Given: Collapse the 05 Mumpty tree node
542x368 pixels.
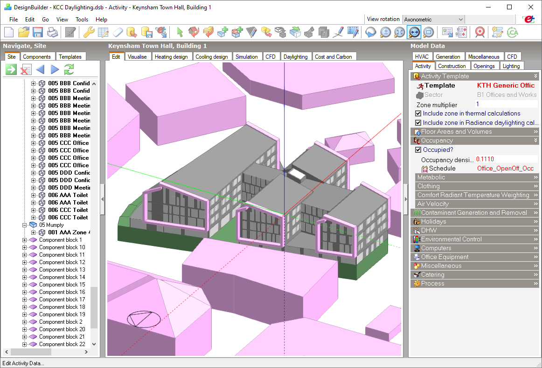Looking at the screenshot, I should [25, 225].
